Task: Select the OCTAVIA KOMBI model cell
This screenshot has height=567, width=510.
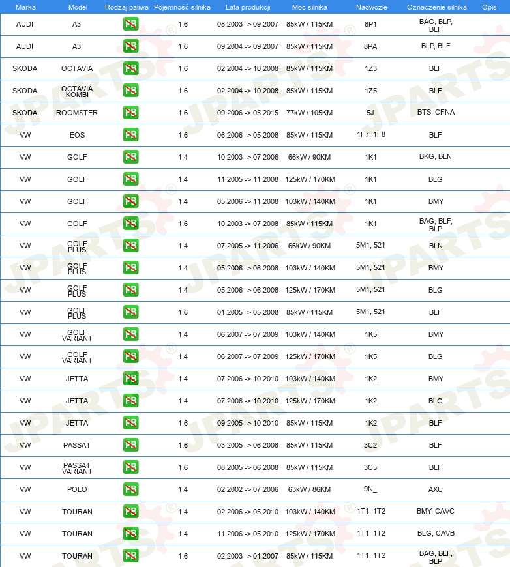Action: pos(77,91)
